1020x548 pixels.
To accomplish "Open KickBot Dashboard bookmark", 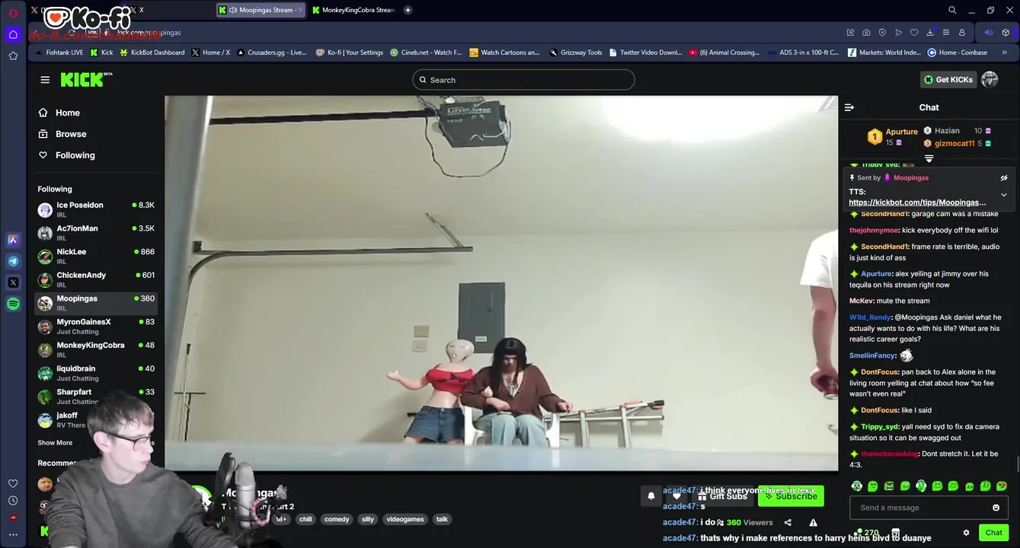I will click(152, 53).
